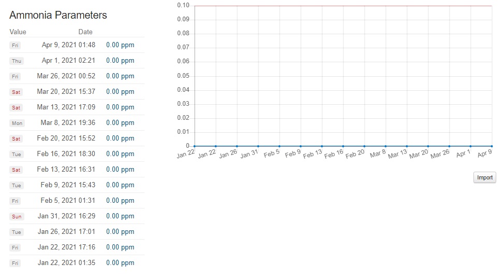Click the chart data point at Feb 20
This screenshot has width=504, height=278.
click(x=365, y=146)
